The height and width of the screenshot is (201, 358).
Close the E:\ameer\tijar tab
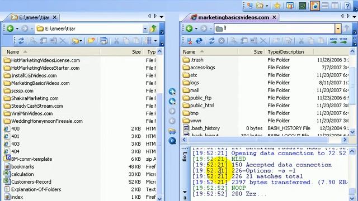(55, 17)
